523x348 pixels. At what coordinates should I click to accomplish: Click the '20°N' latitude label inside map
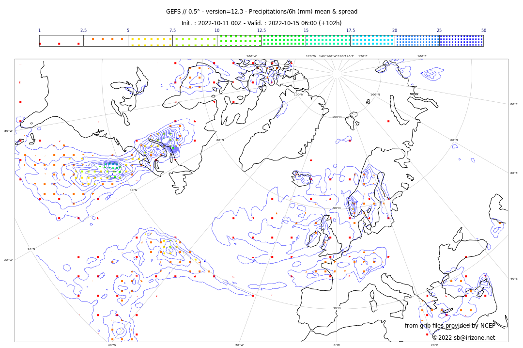[x=31, y=249]
